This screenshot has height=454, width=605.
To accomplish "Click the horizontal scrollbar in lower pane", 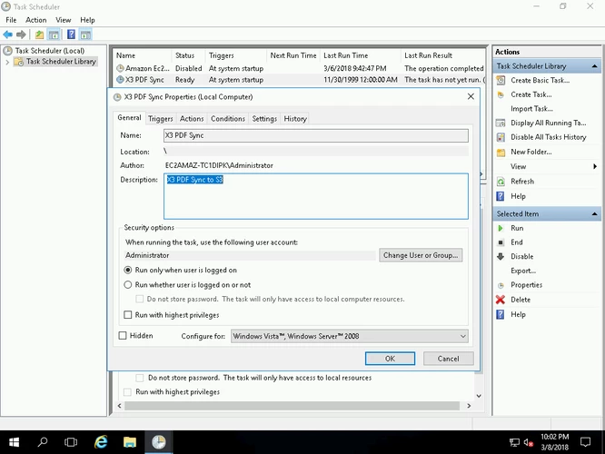I will (293, 406).
